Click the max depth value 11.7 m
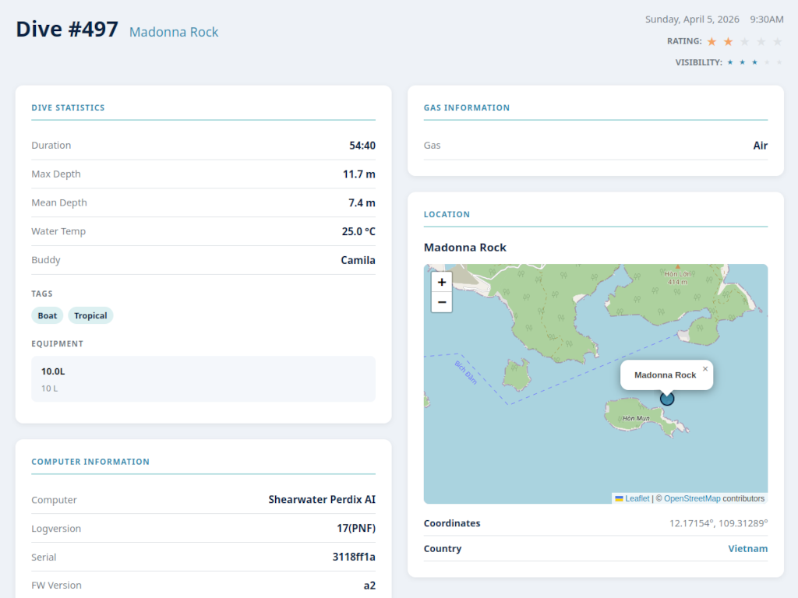 pos(358,174)
